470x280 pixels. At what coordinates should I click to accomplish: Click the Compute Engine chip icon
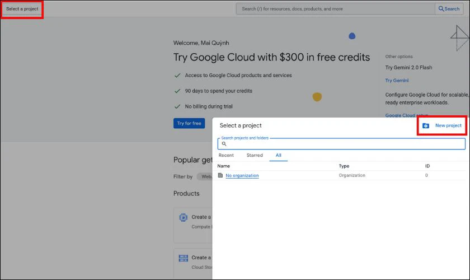[x=183, y=217]
